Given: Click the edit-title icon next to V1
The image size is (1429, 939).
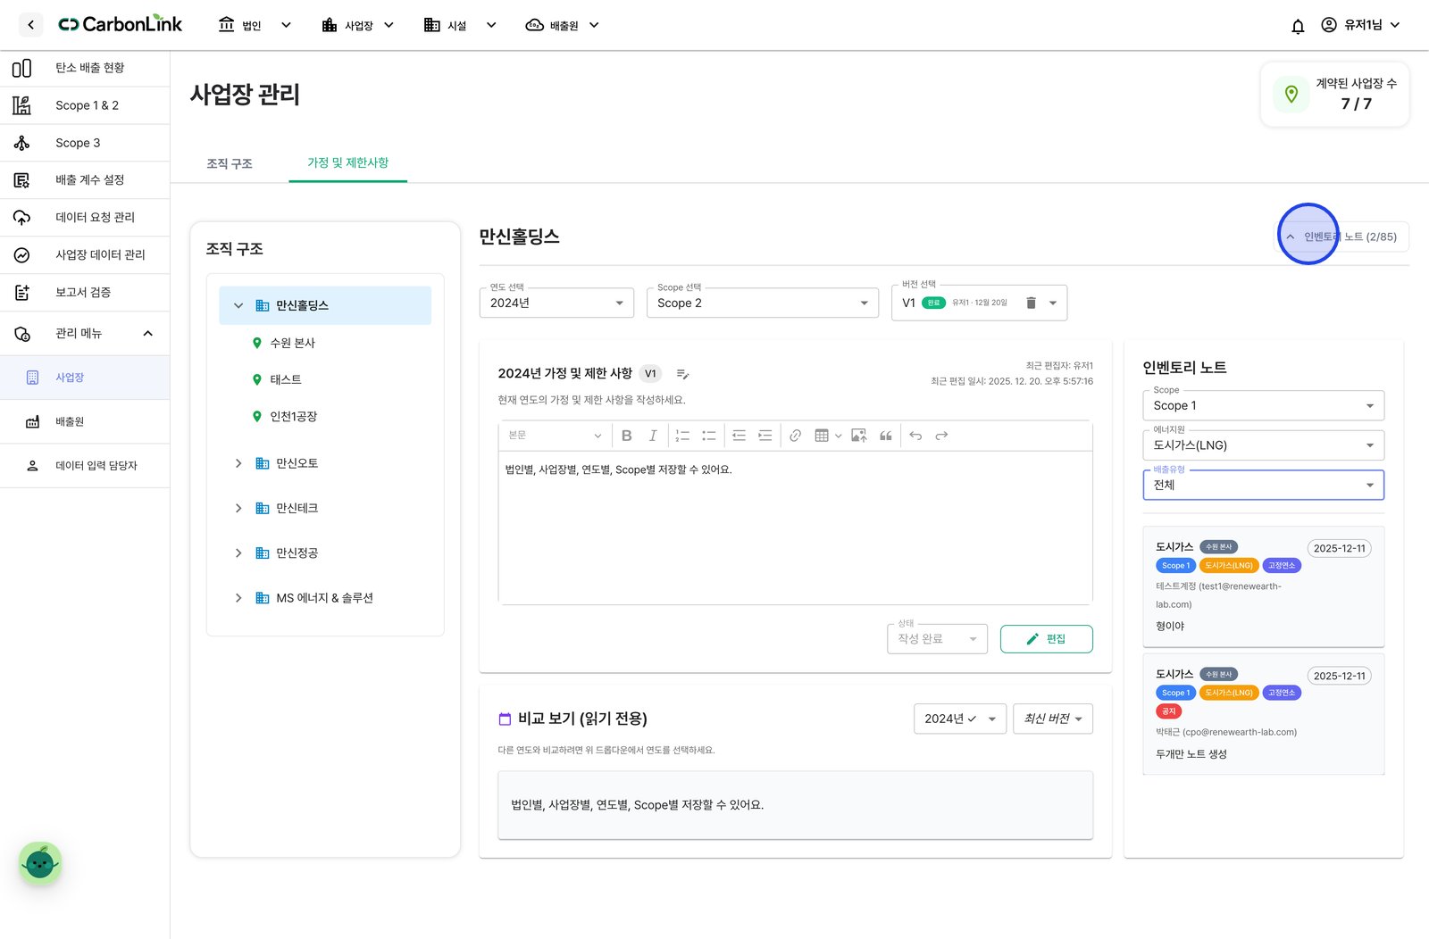Looking at the screenshot, I should [x=682, y=374].
